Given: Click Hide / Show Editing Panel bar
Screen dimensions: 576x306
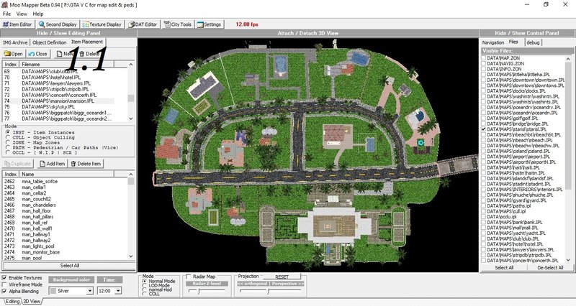Looking at the screenshot, I should [x=68, y=33].
